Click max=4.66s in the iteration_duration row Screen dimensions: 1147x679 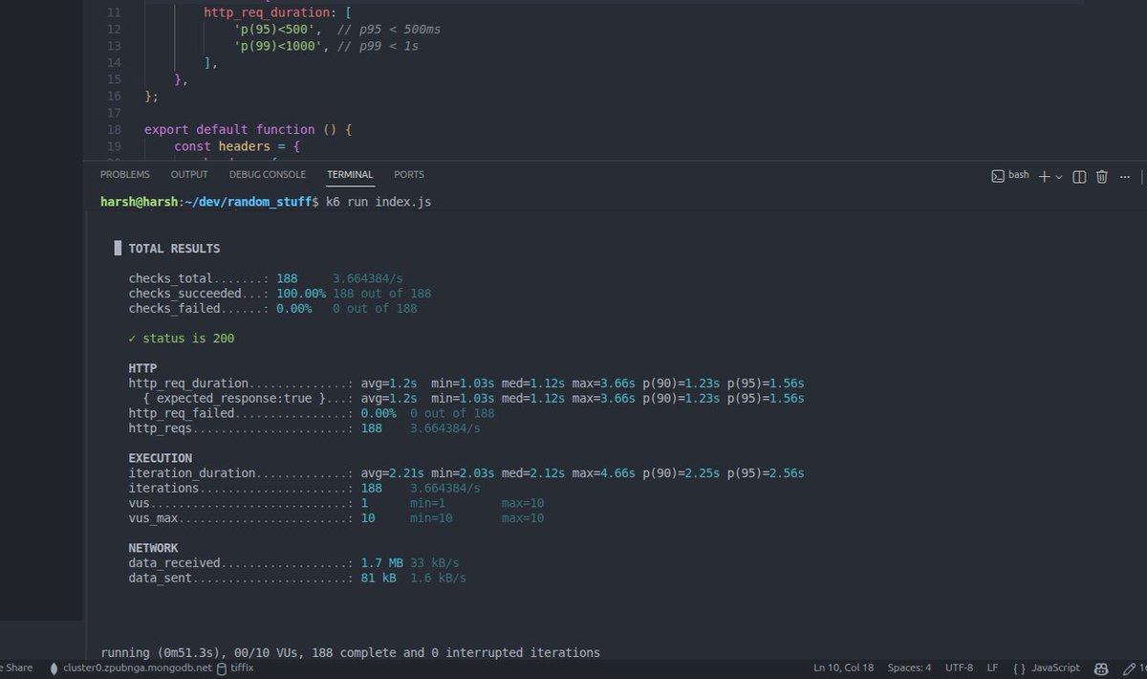point(604,473)
